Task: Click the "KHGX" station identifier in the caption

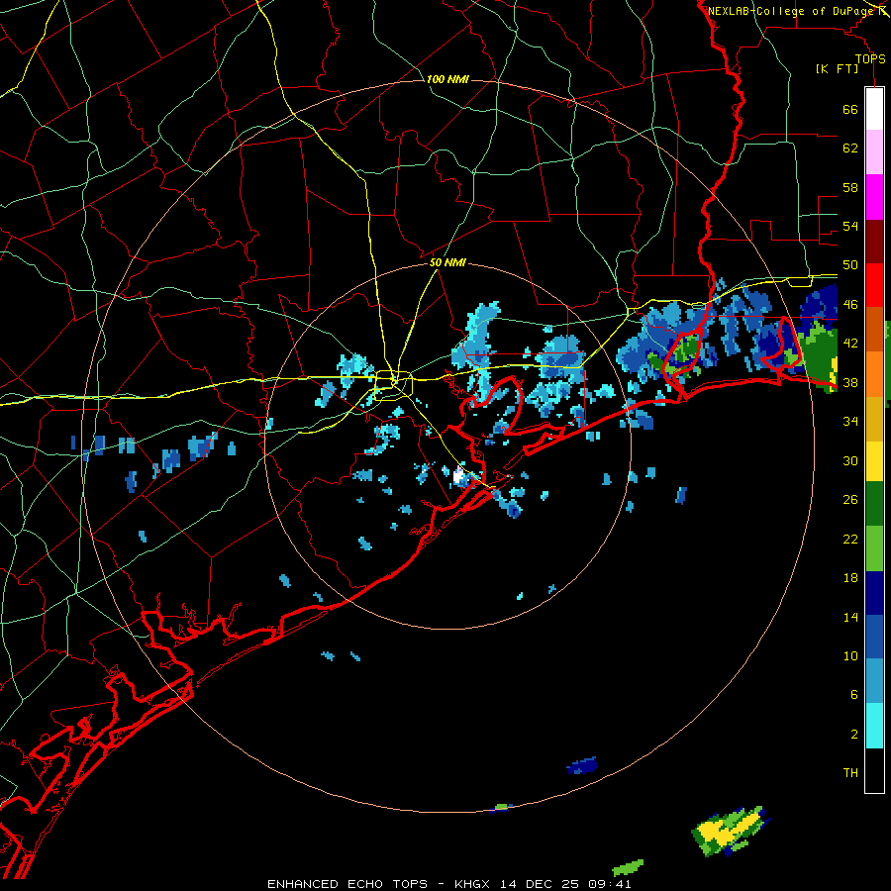Action: click(x=473, y=884)
